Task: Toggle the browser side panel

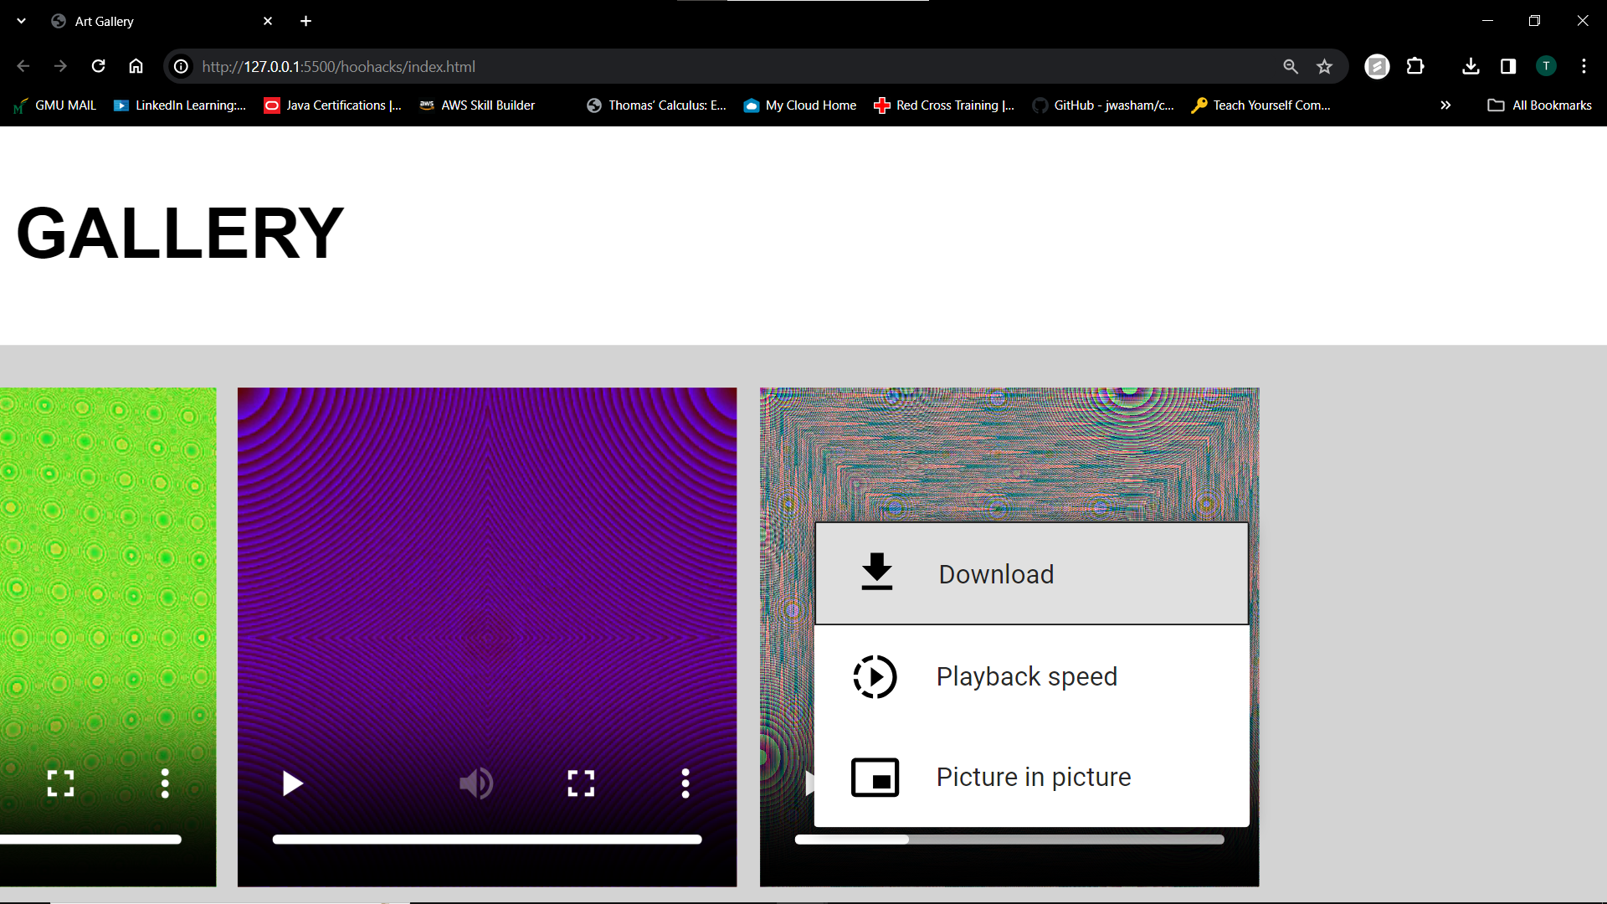Action: [x=1508, y=66]
